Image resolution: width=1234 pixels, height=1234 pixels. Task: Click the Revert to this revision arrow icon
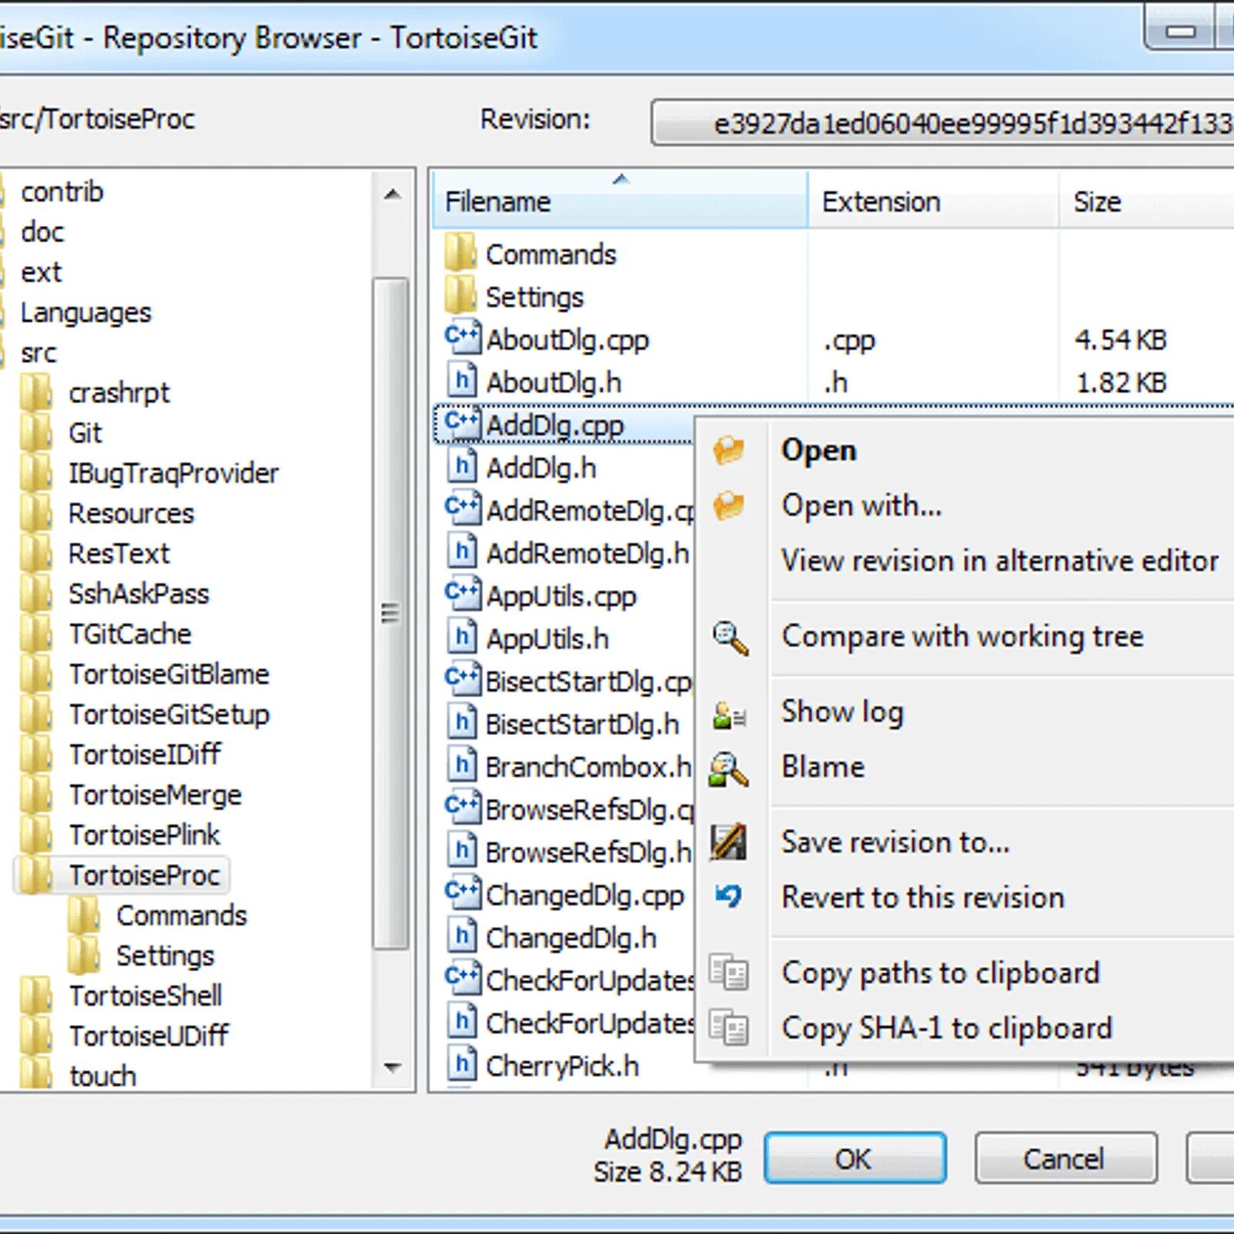point(729,896)
